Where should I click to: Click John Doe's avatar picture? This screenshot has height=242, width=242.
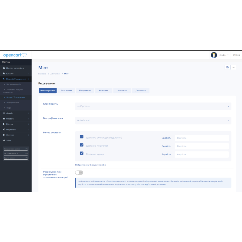point(214,55)
